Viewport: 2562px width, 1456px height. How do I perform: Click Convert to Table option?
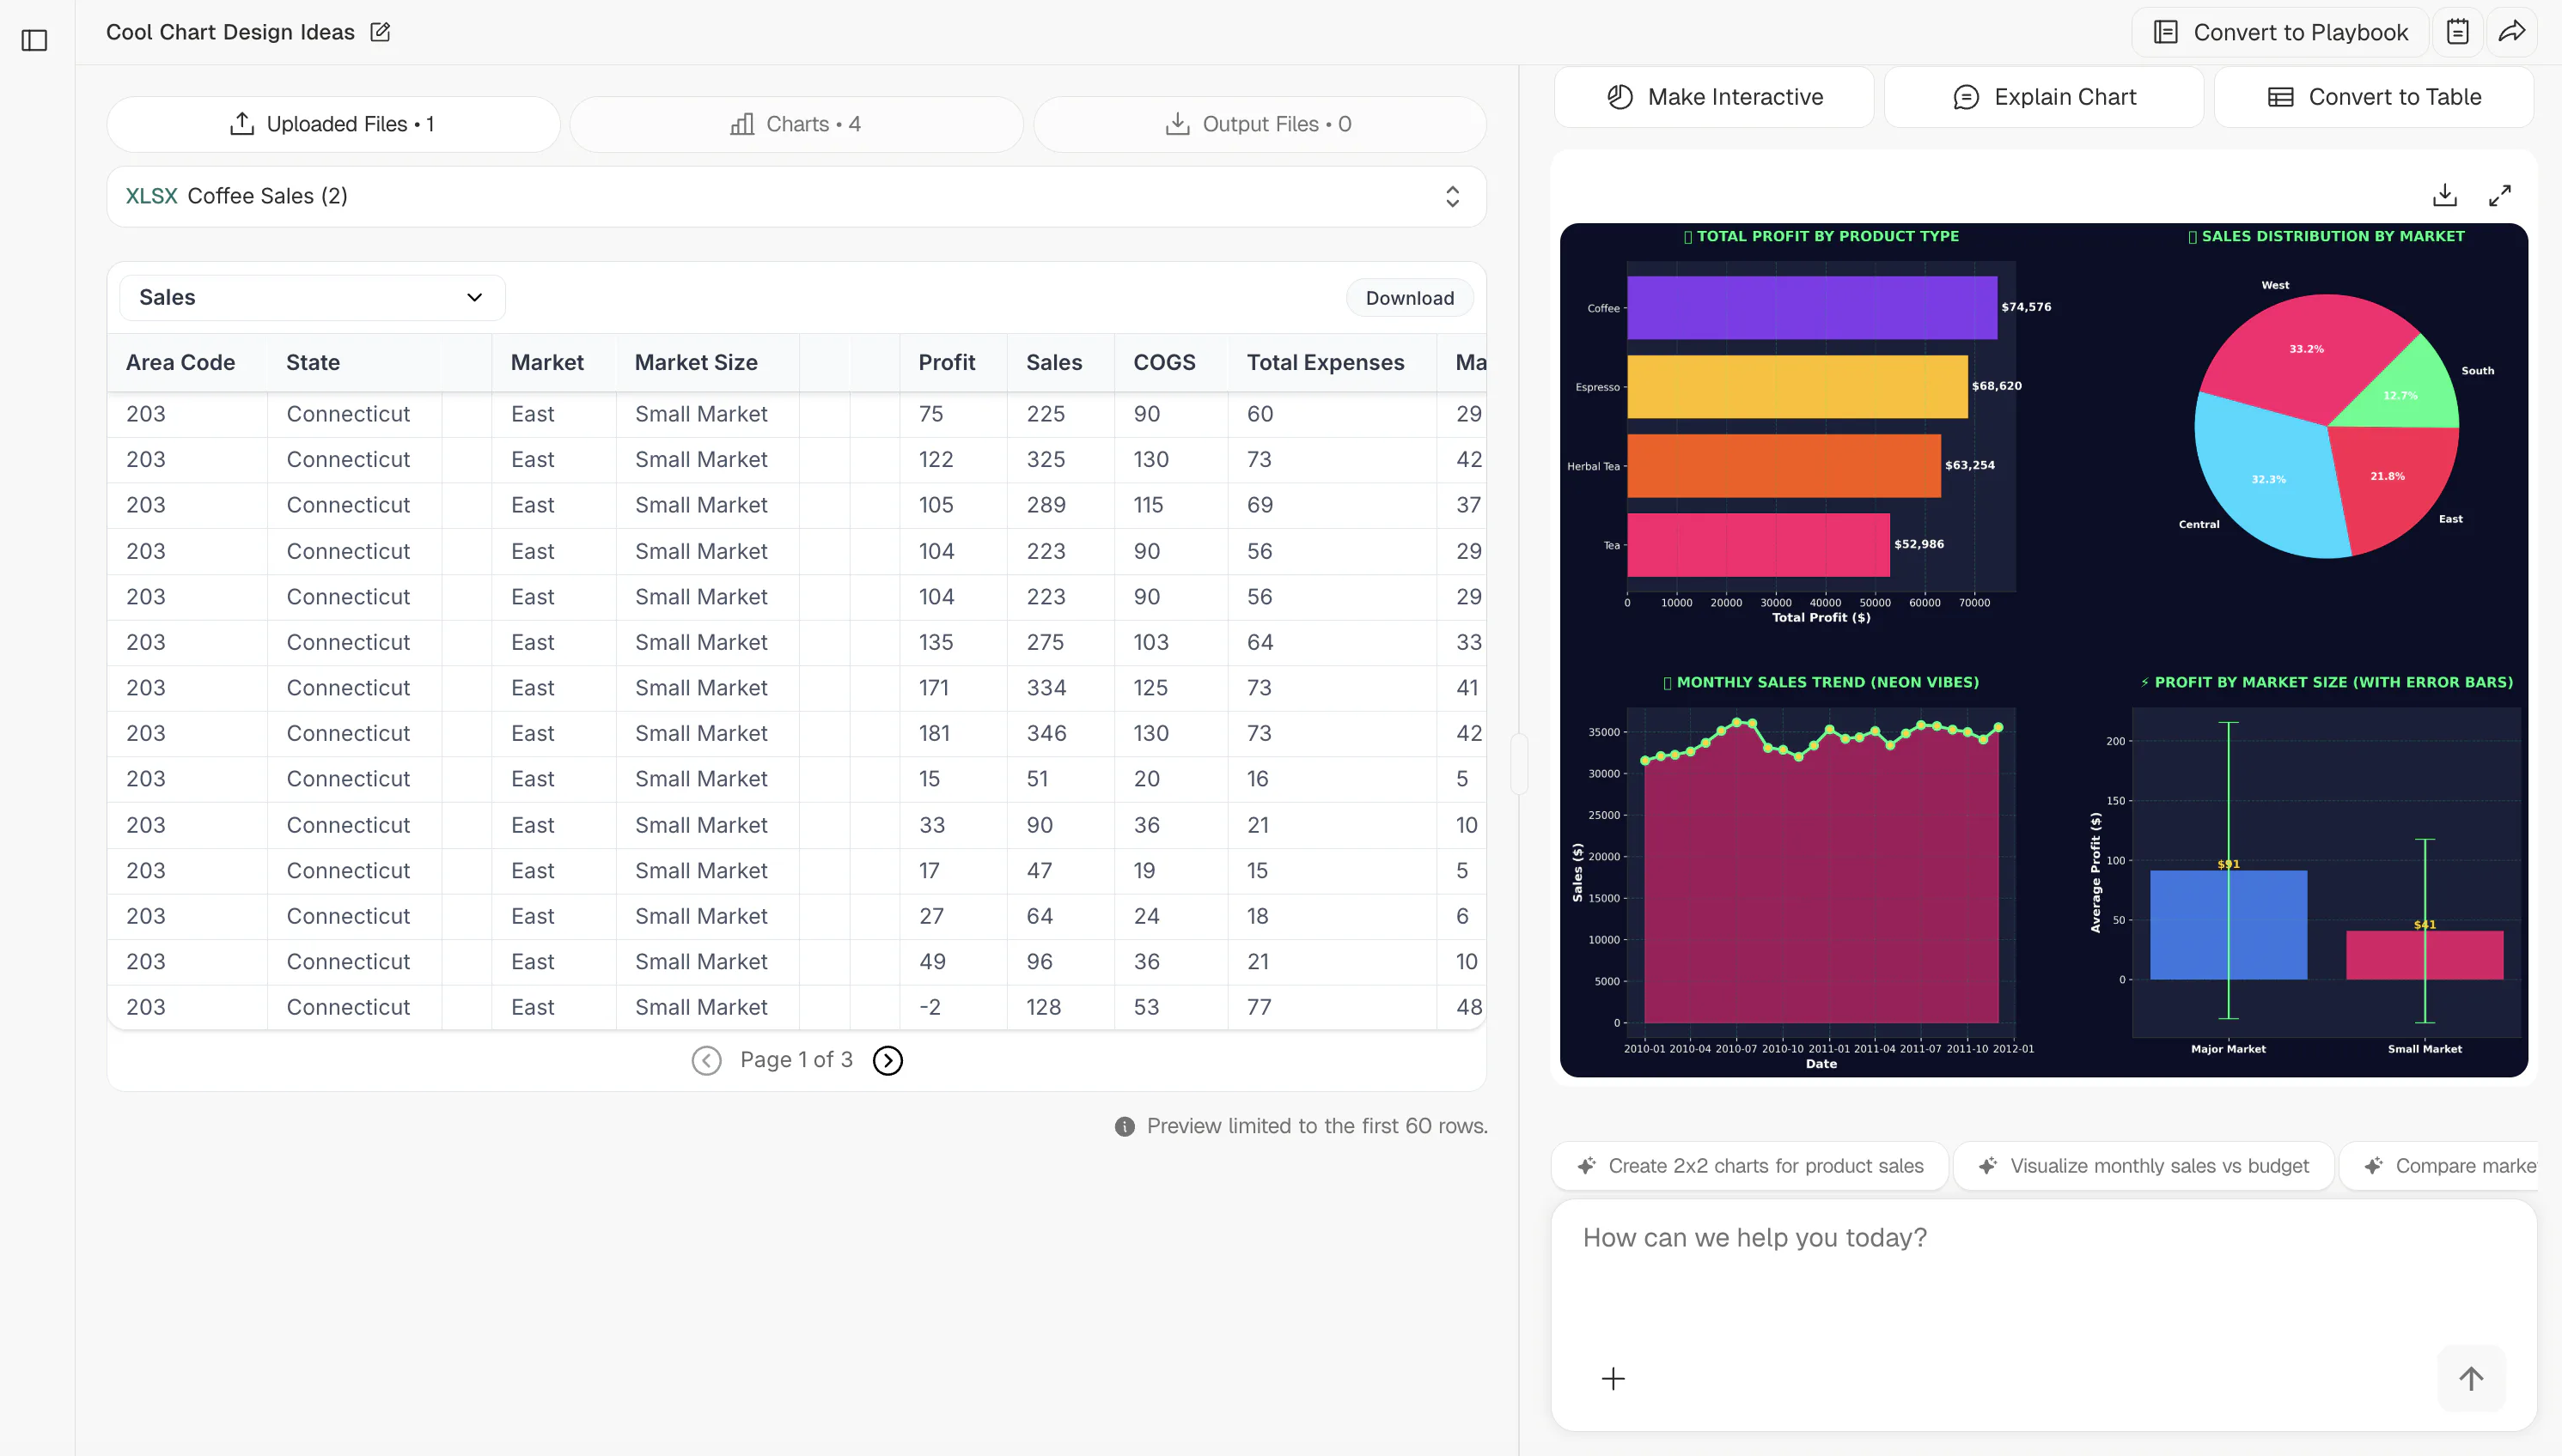click(2374, 96)
